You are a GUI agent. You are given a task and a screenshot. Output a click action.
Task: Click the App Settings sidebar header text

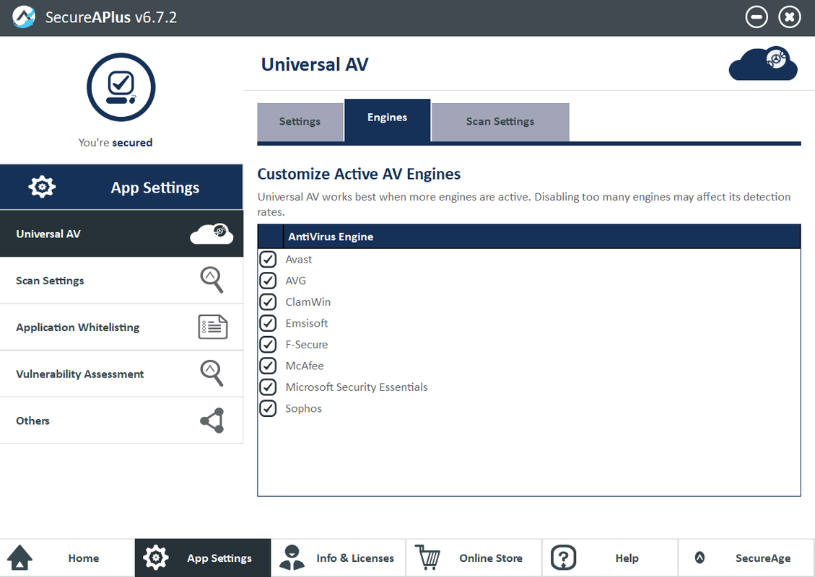tap(155, 188)
